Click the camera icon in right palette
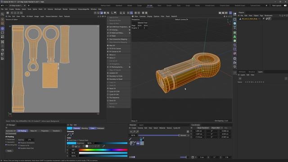The width and height of the screenshot is (288, 162). pos(235,63)
